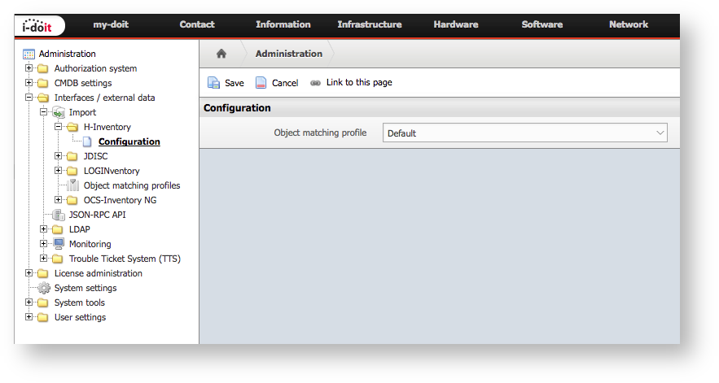Click the home icon in breadcrumb
Image resolution: width=719 pixels, height=383 pixels.
[221, 54]
